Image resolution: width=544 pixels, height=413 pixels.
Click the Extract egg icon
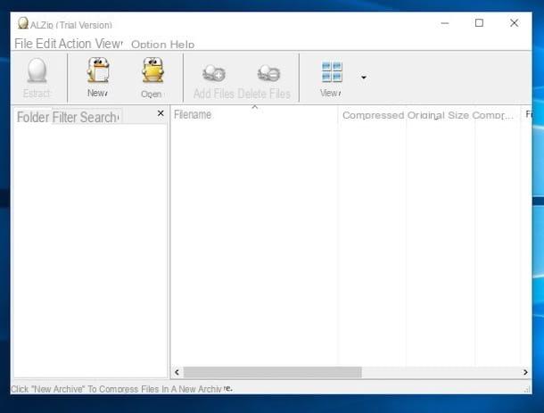pos(37,70)
